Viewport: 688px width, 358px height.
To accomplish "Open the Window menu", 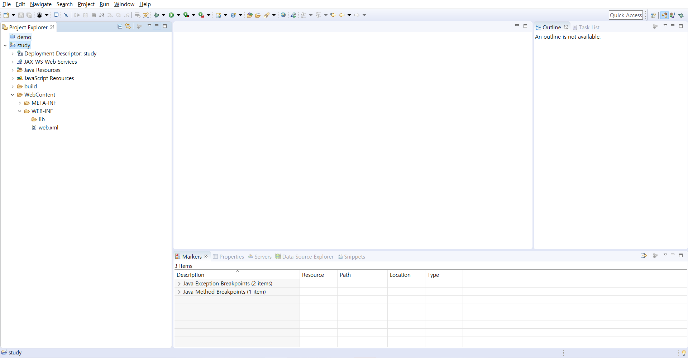I will click(124, 4).
